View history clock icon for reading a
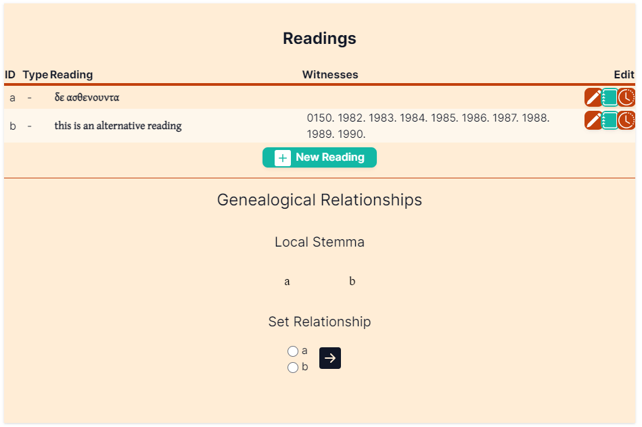The width and height of the screenshot is (642, 427). coord(626,98)
